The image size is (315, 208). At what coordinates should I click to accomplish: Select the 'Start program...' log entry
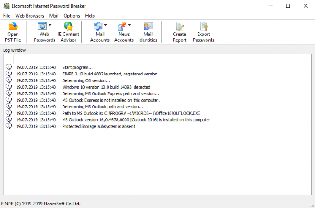pos(77,67)
